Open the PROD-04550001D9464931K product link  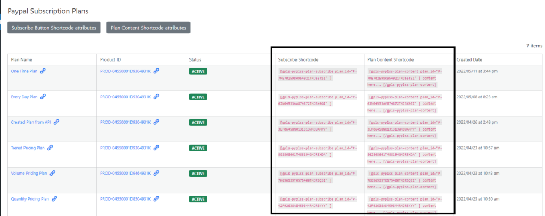126,173
